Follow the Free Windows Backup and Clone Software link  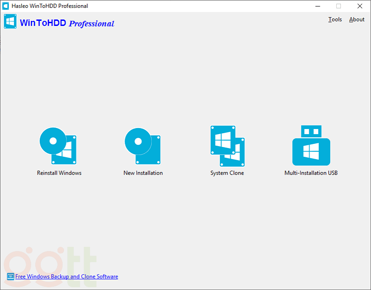click(67, 277)
